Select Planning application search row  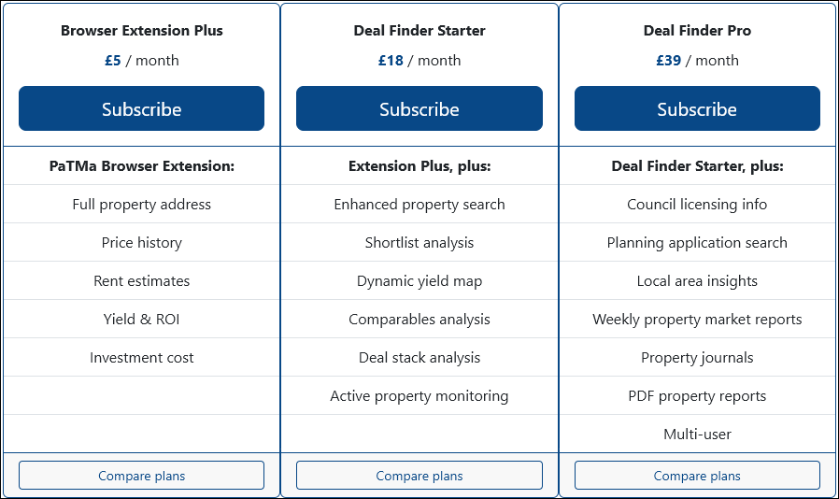tap(697, 243)
